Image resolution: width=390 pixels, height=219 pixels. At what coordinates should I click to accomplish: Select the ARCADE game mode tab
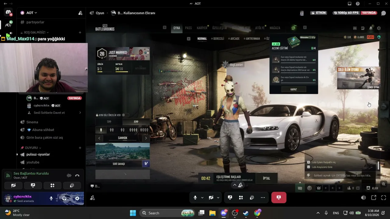pos(235,39)
